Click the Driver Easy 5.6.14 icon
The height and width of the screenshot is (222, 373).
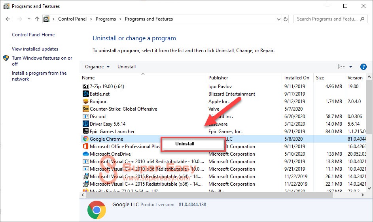86,124
